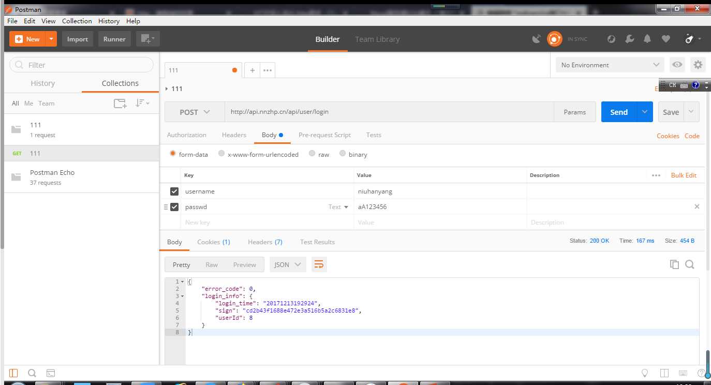Uncheck the passwd parameter checkbox

(x=174, y=207)
